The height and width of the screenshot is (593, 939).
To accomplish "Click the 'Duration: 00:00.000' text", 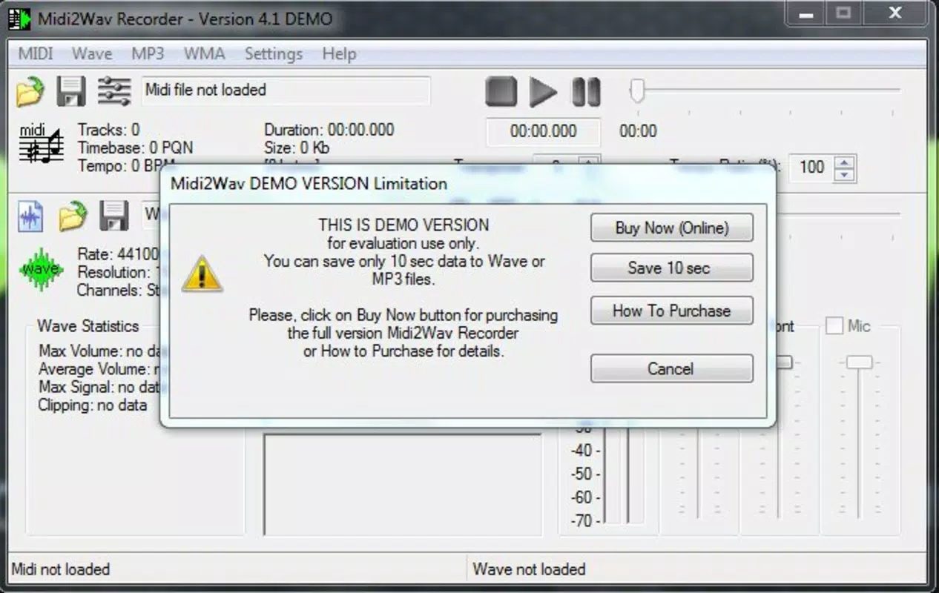I will [x=329, y=130].
